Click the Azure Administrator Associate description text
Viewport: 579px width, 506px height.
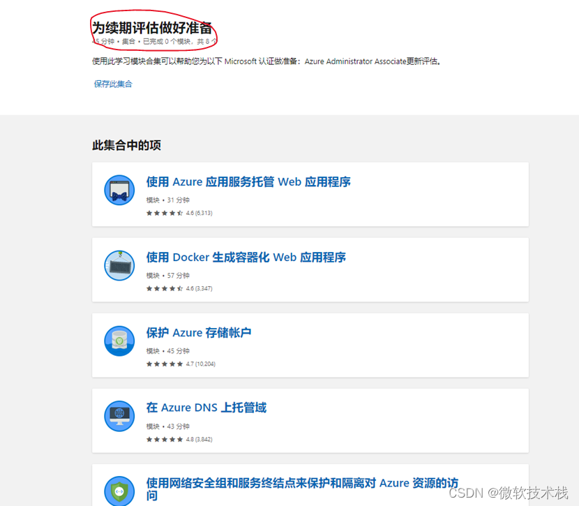pos(266,61)
